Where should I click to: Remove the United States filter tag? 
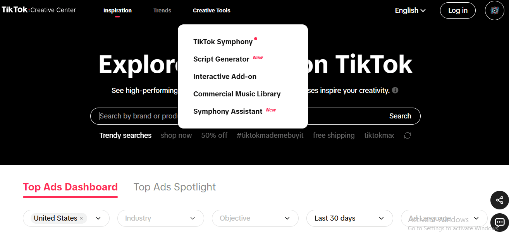point(81,219)
